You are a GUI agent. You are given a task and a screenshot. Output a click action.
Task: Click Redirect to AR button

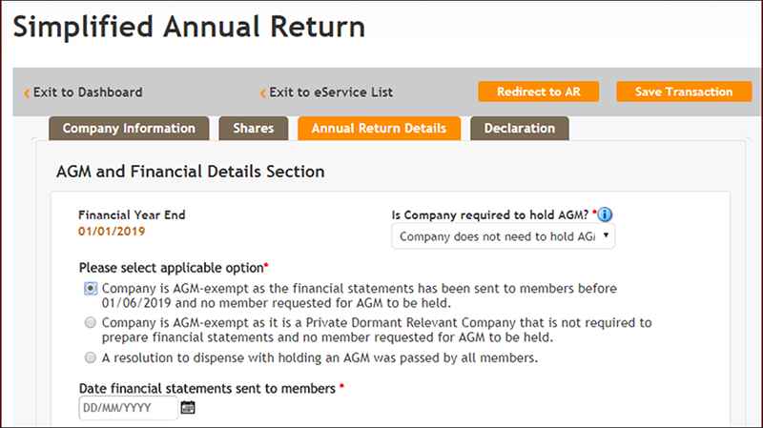coord(539,92)
